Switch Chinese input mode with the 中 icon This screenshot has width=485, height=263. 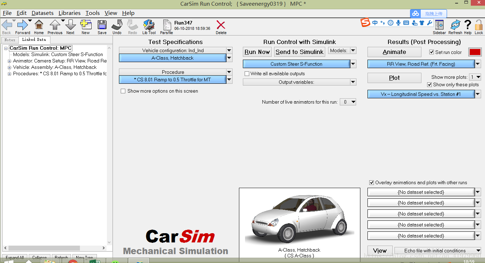(x=375, y=23)
